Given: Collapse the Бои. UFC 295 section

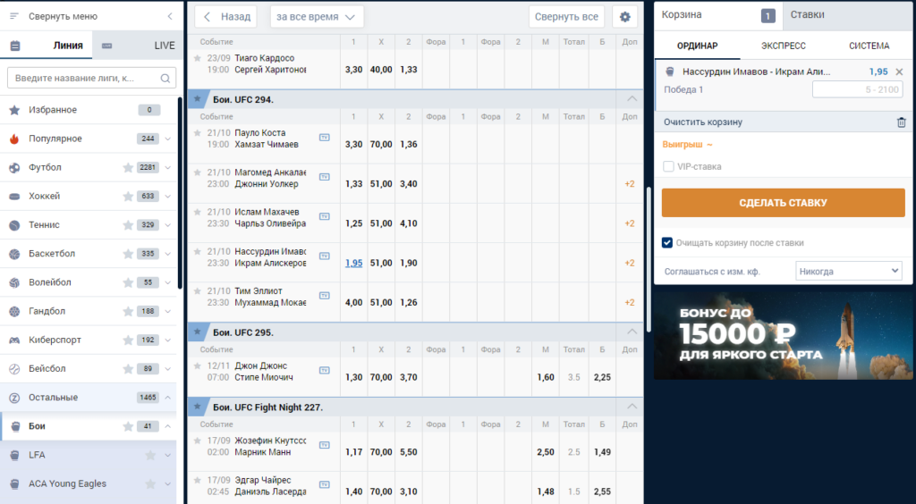Looking at the screenshot, I should point(632,332).
